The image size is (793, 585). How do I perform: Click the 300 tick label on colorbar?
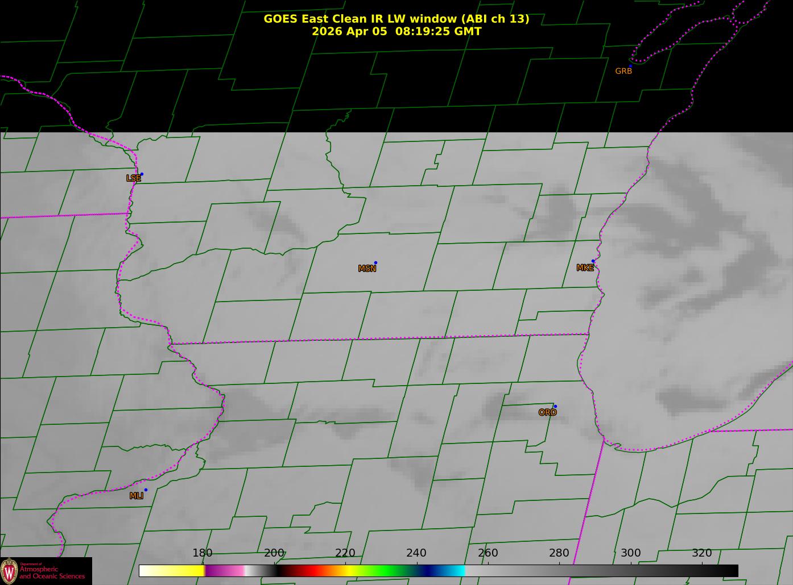630,553
